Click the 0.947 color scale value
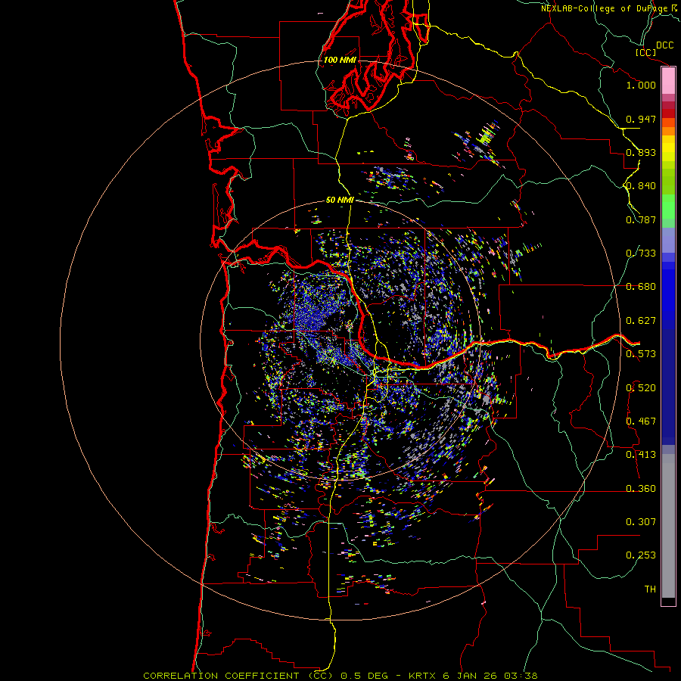 tap(641, 119)
